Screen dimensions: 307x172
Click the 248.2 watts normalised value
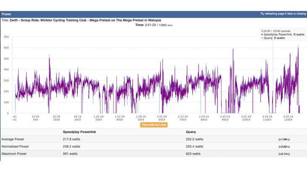click(71, 146)
